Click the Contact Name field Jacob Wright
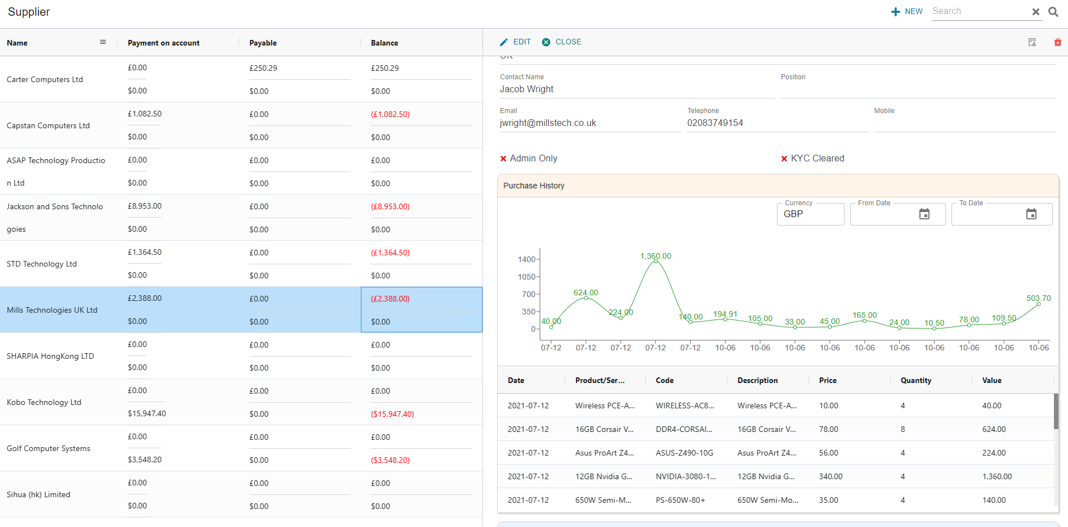The image size is (1068, 527). coord(636,89)
